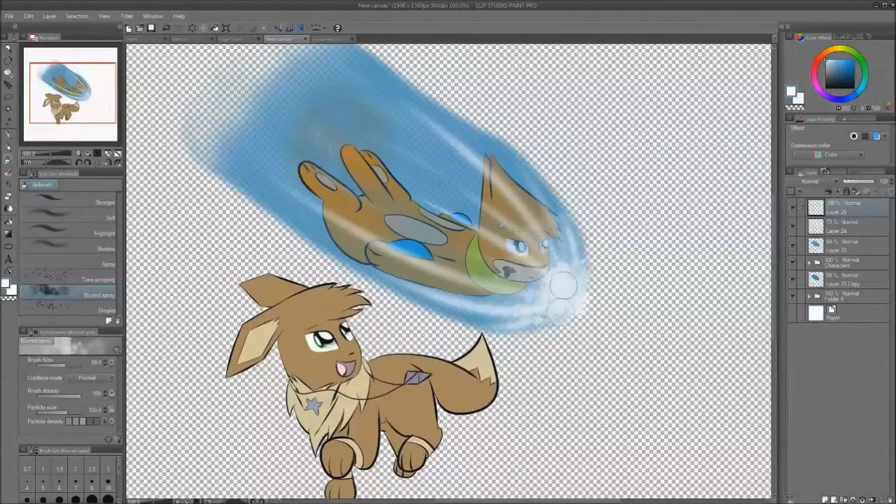Click the Scale/Rotate transform icon
Screen dimensions: 896x504
click(x=226, y=28)
